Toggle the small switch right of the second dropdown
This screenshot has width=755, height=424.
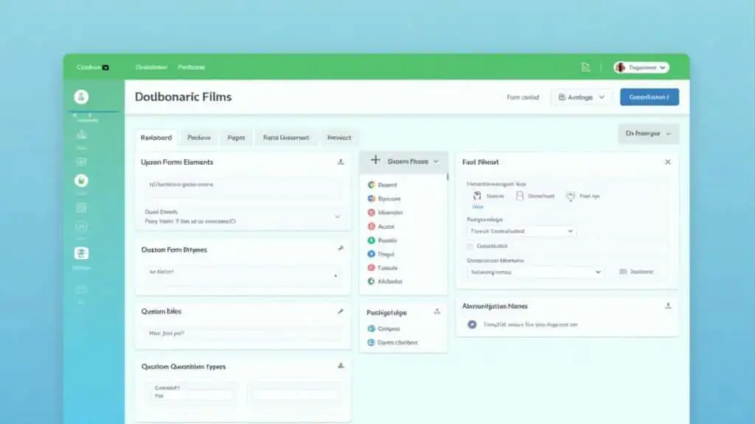(x=623, y=272)
